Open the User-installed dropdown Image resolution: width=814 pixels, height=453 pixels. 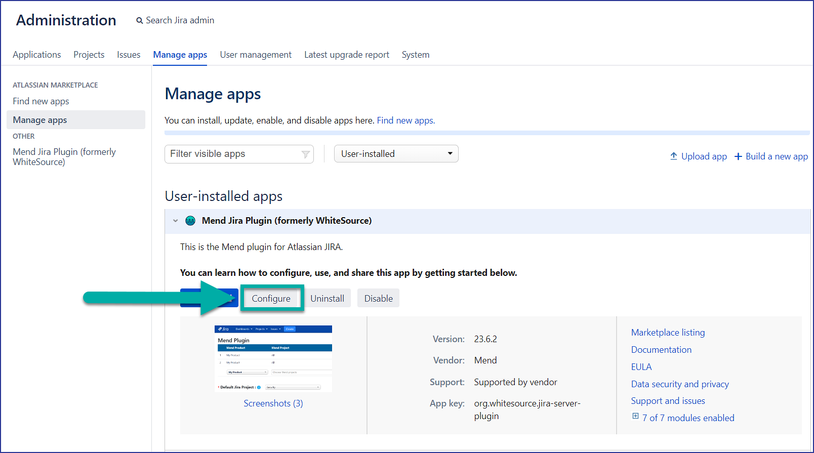pos(396,154)
